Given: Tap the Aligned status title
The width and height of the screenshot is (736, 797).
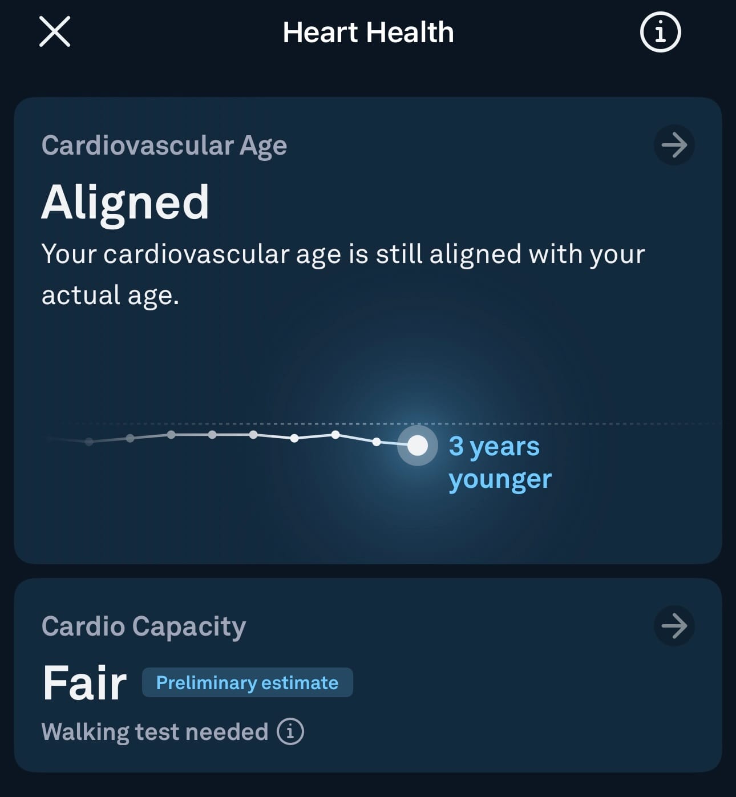Looking at the screenshot, I should [x=126, y=202].
